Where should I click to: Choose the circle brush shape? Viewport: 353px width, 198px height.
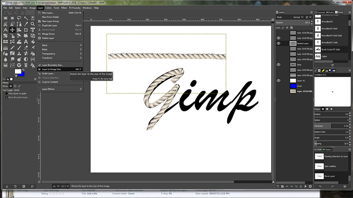(323, 109)
